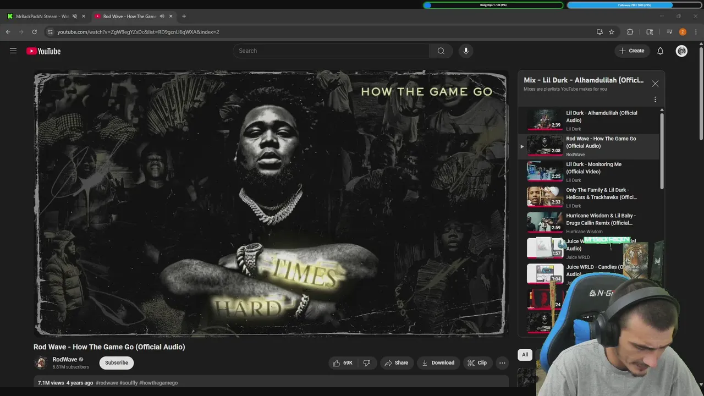Open the browser extensions puzzle icon

tap(630, 32)
